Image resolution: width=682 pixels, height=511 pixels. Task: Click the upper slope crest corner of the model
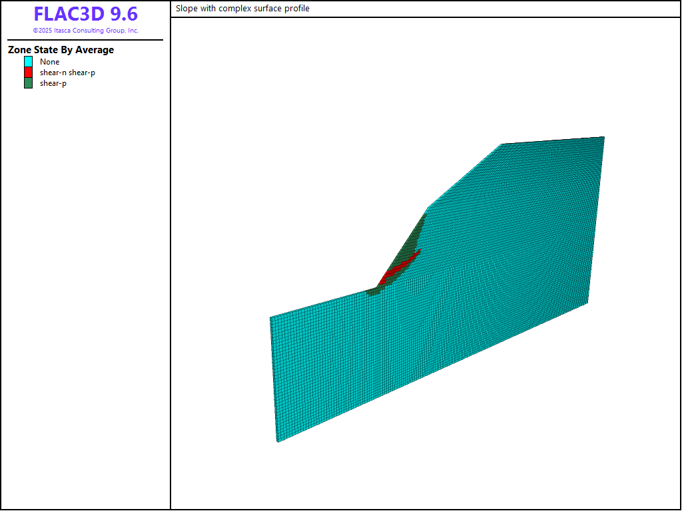click(502, 144)
